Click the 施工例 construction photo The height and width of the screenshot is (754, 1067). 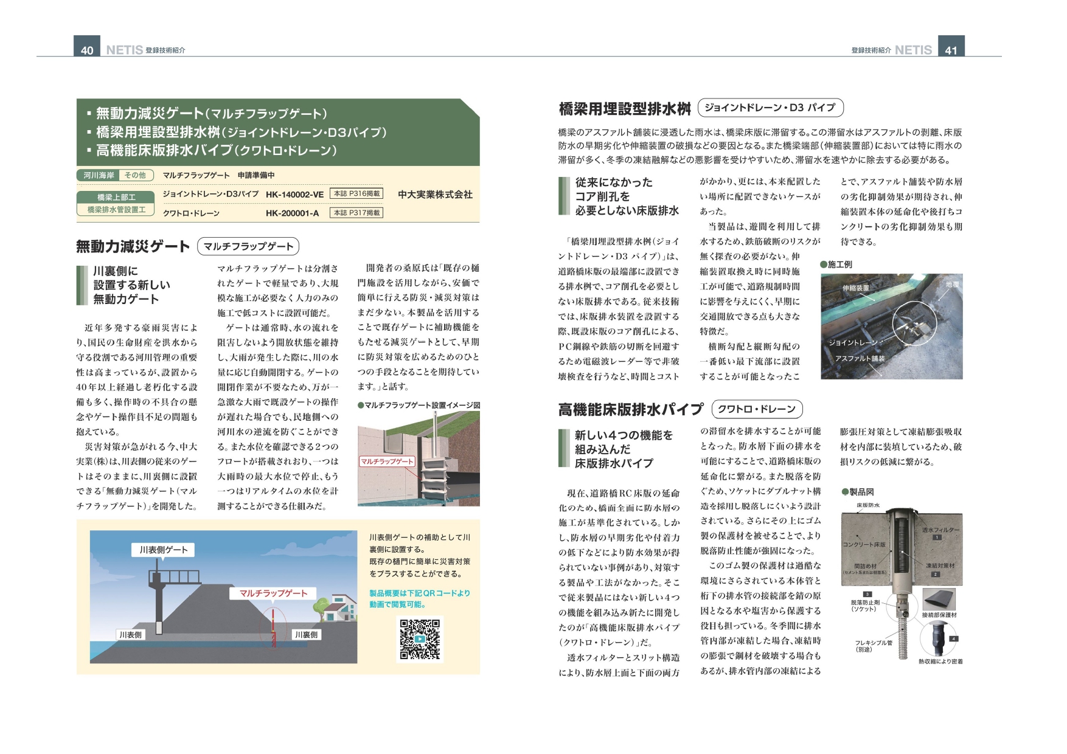(x=891, y=327)
